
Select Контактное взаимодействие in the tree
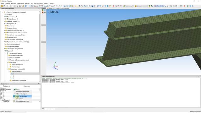point(16,35)
